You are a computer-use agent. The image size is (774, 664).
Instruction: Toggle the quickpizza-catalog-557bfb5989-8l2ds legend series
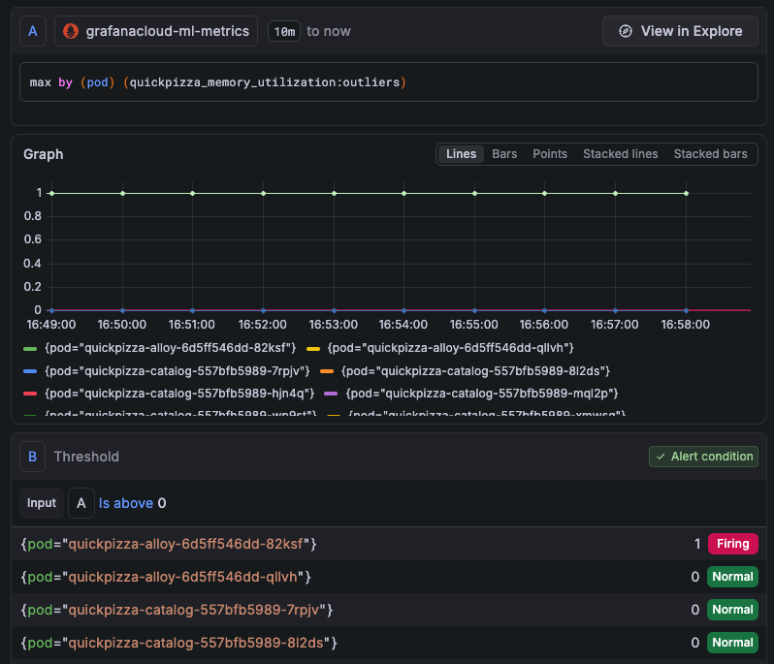[x=475, y=371]
